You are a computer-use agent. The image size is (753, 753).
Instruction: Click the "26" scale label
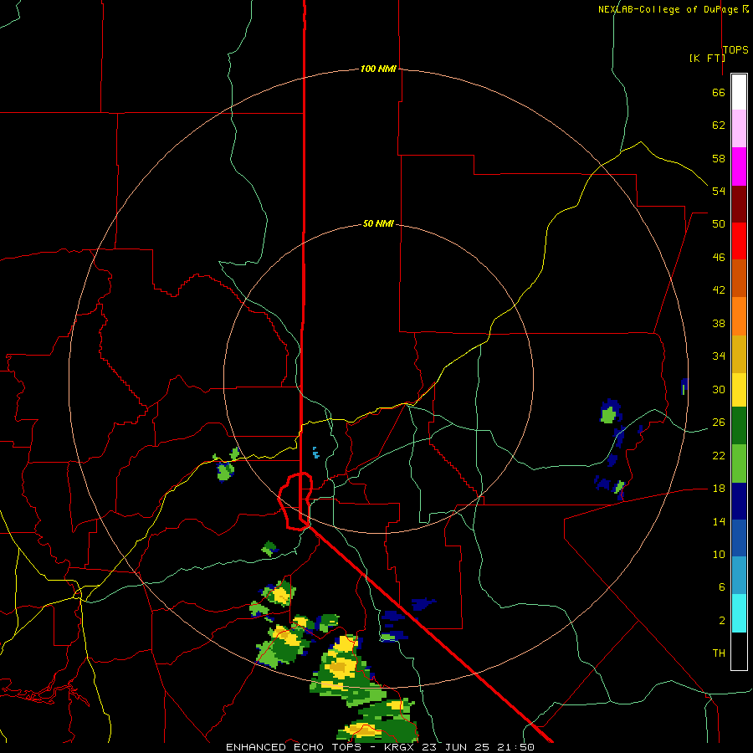point(719,423)
